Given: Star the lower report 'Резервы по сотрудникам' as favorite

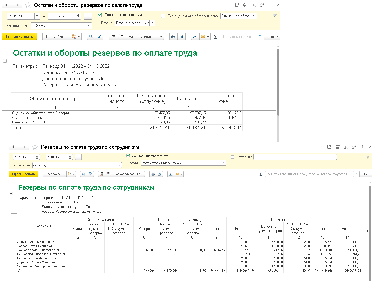Looking at the screenshot, I should pyautogui.click(x=35, y=147).
